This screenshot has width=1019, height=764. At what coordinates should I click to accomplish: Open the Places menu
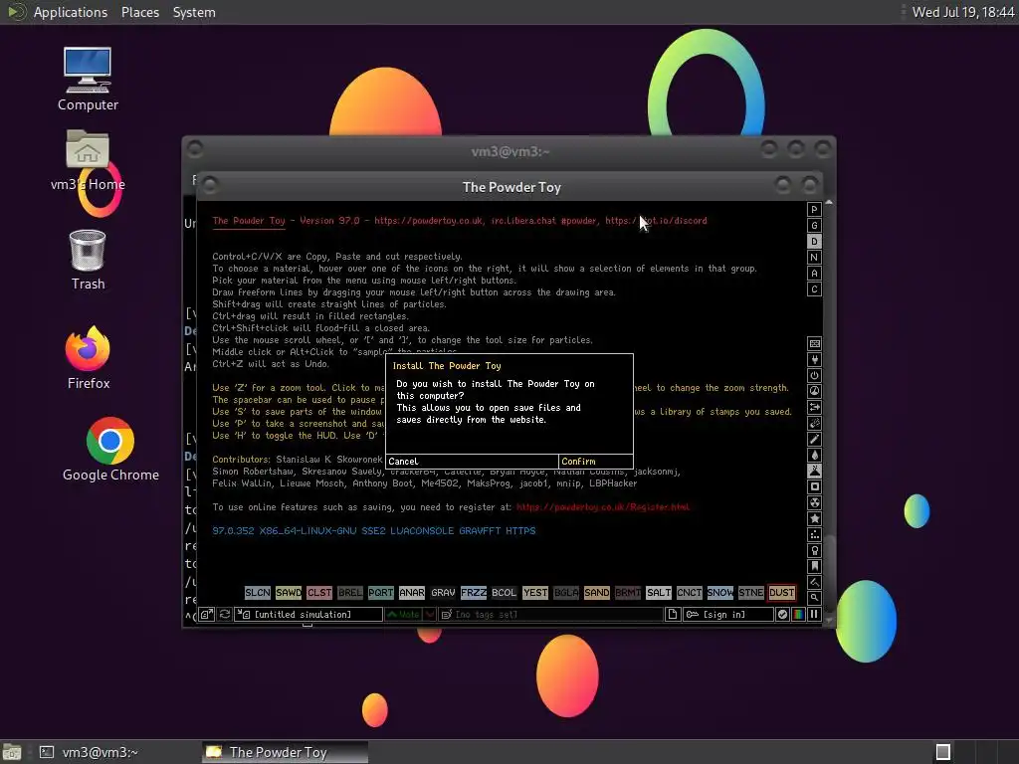[x=139, y=12]
